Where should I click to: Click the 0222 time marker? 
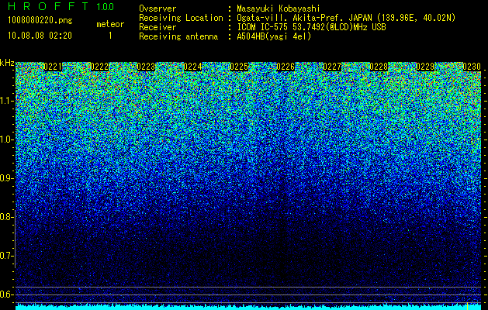(x=99, y=67)
